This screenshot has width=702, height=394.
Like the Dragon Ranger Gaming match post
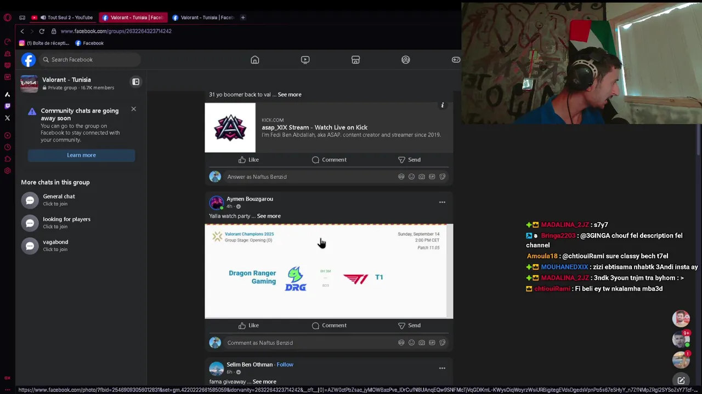click(x=248, y=326)
